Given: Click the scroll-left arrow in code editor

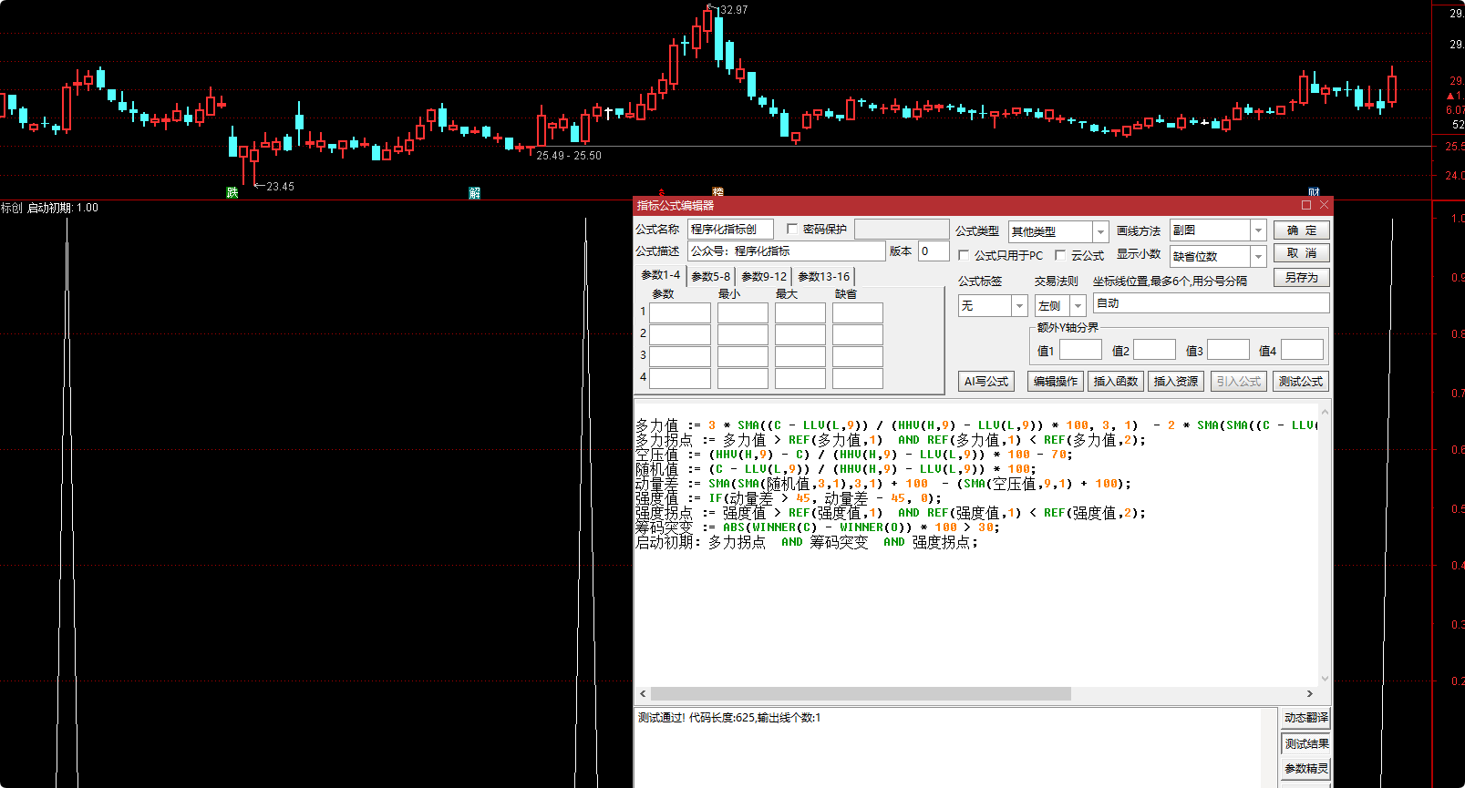Looking at the screenshot, I should [x=643, y=694].
